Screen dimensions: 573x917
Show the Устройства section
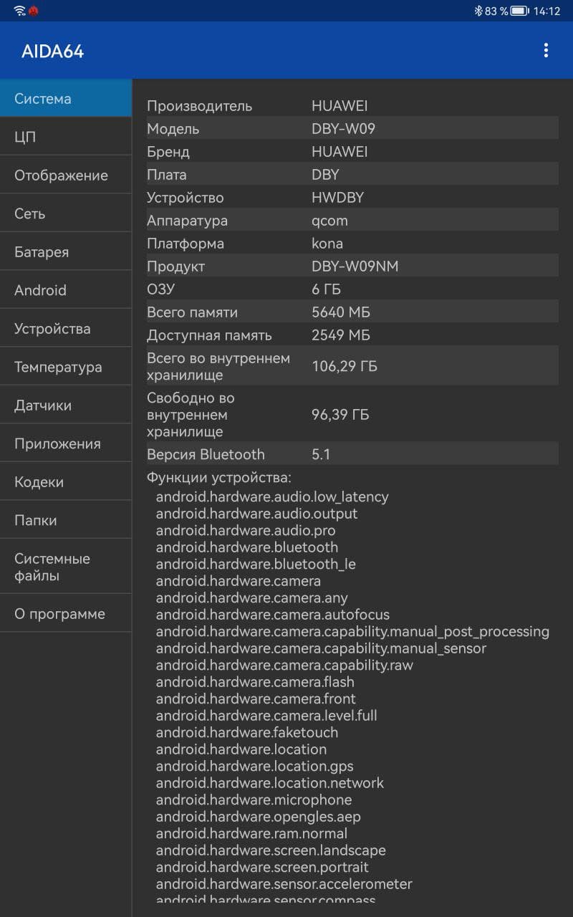tap(66, 329)
